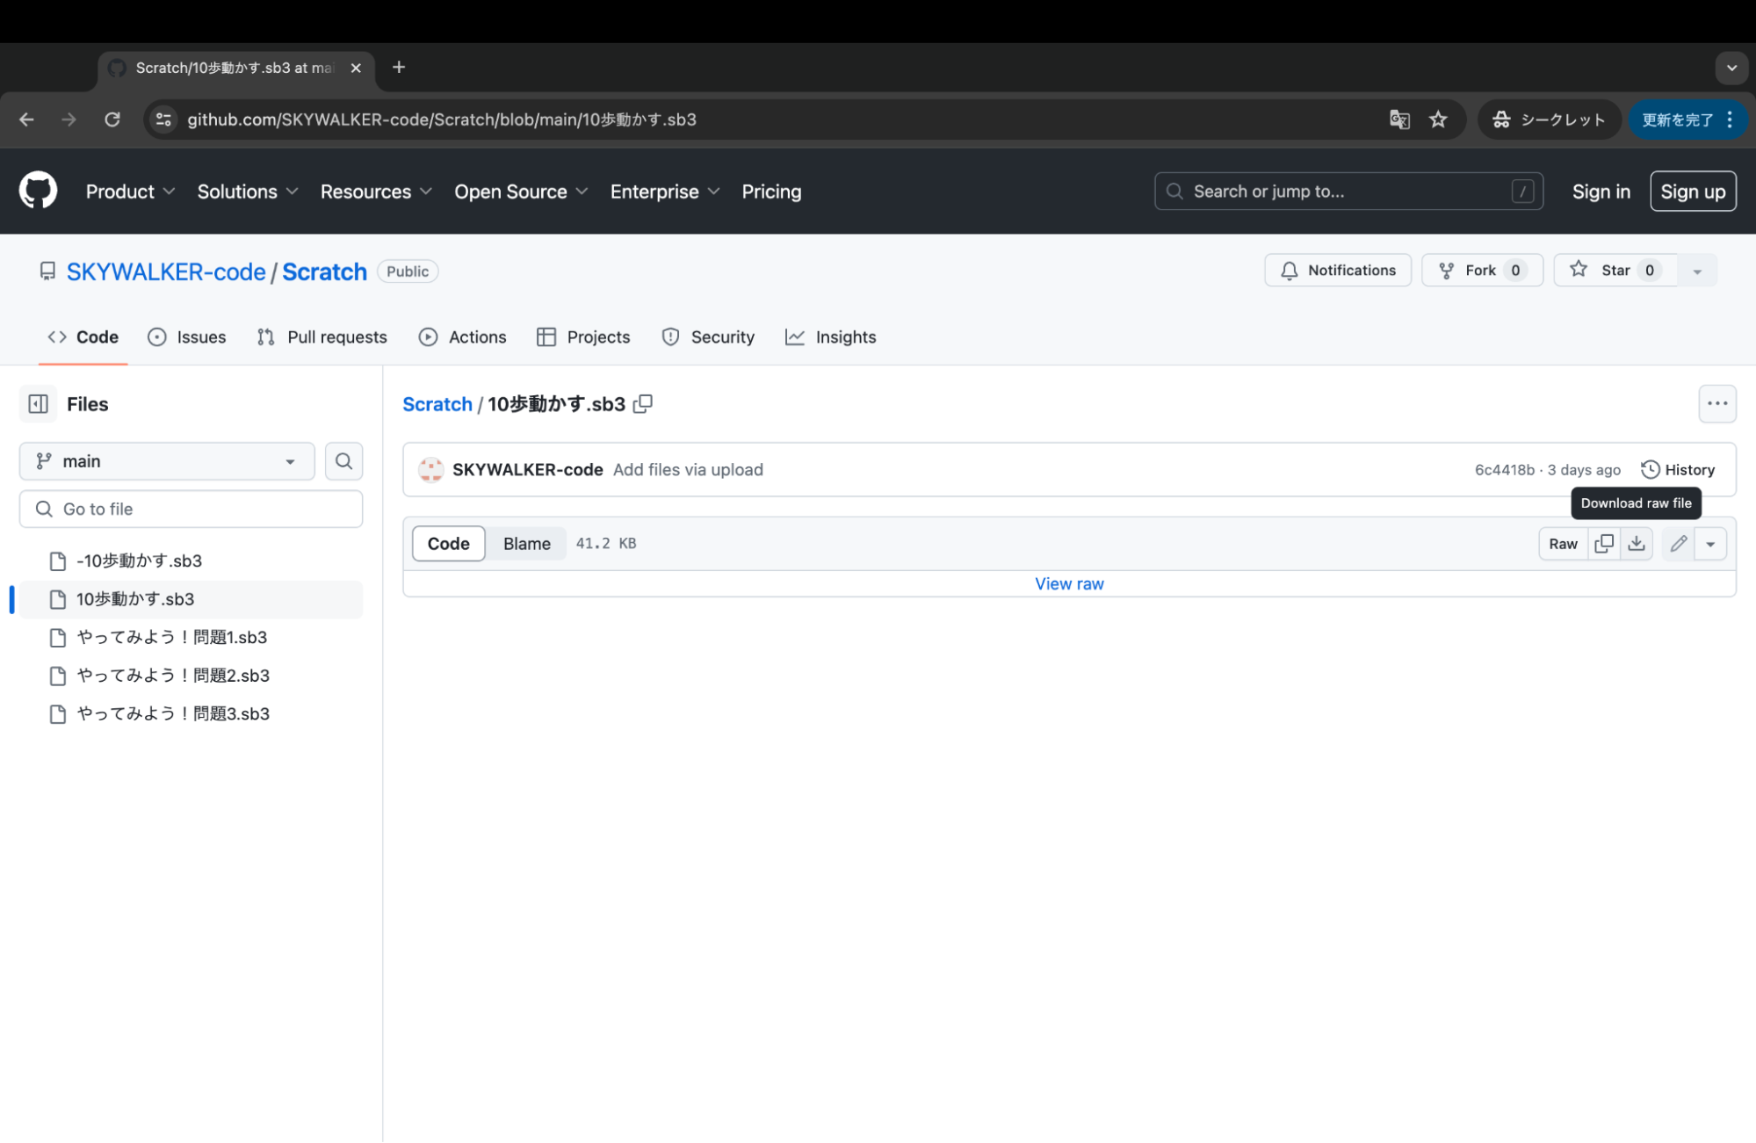
Task: Open the Scratch repository name link
Action: click(x=324, y=271)
